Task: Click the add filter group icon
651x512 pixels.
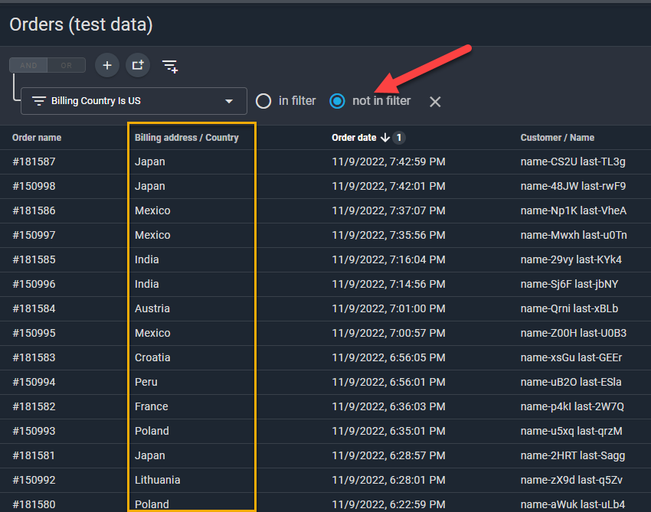Action: [x=138, y=66]
